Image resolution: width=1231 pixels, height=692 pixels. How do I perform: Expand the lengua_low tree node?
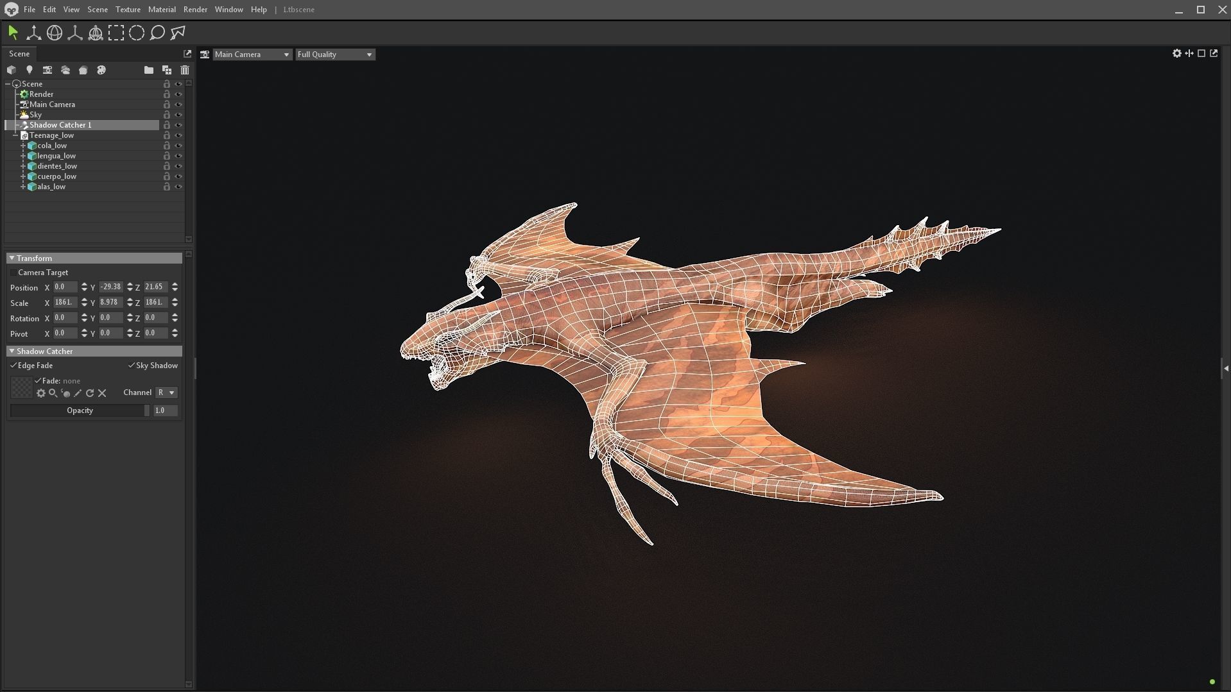click(23, 156)
